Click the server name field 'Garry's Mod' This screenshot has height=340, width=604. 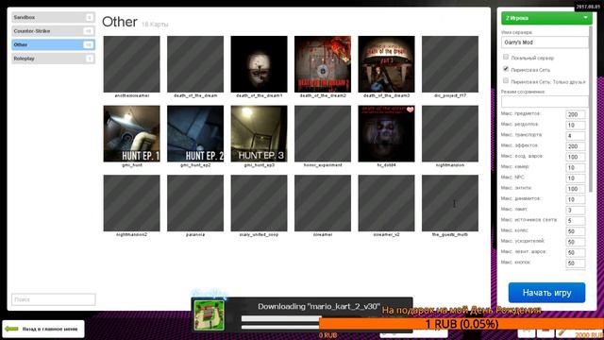(x=545, y=42)
